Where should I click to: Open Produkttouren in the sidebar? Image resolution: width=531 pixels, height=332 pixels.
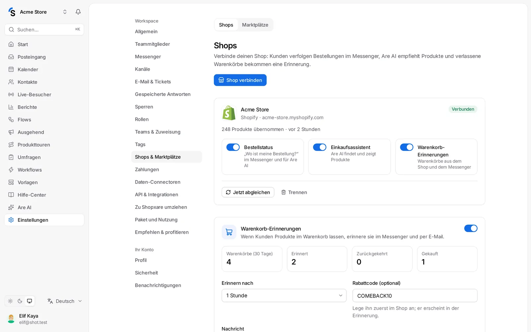click(44, 145)
